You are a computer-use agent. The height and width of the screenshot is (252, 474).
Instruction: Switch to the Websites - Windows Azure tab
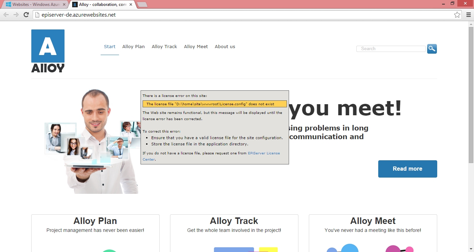click(x=33, y=4)
